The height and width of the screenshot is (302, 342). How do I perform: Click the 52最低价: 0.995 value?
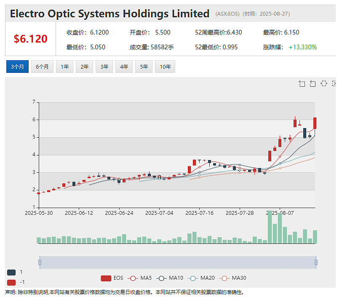click(216, 47)
